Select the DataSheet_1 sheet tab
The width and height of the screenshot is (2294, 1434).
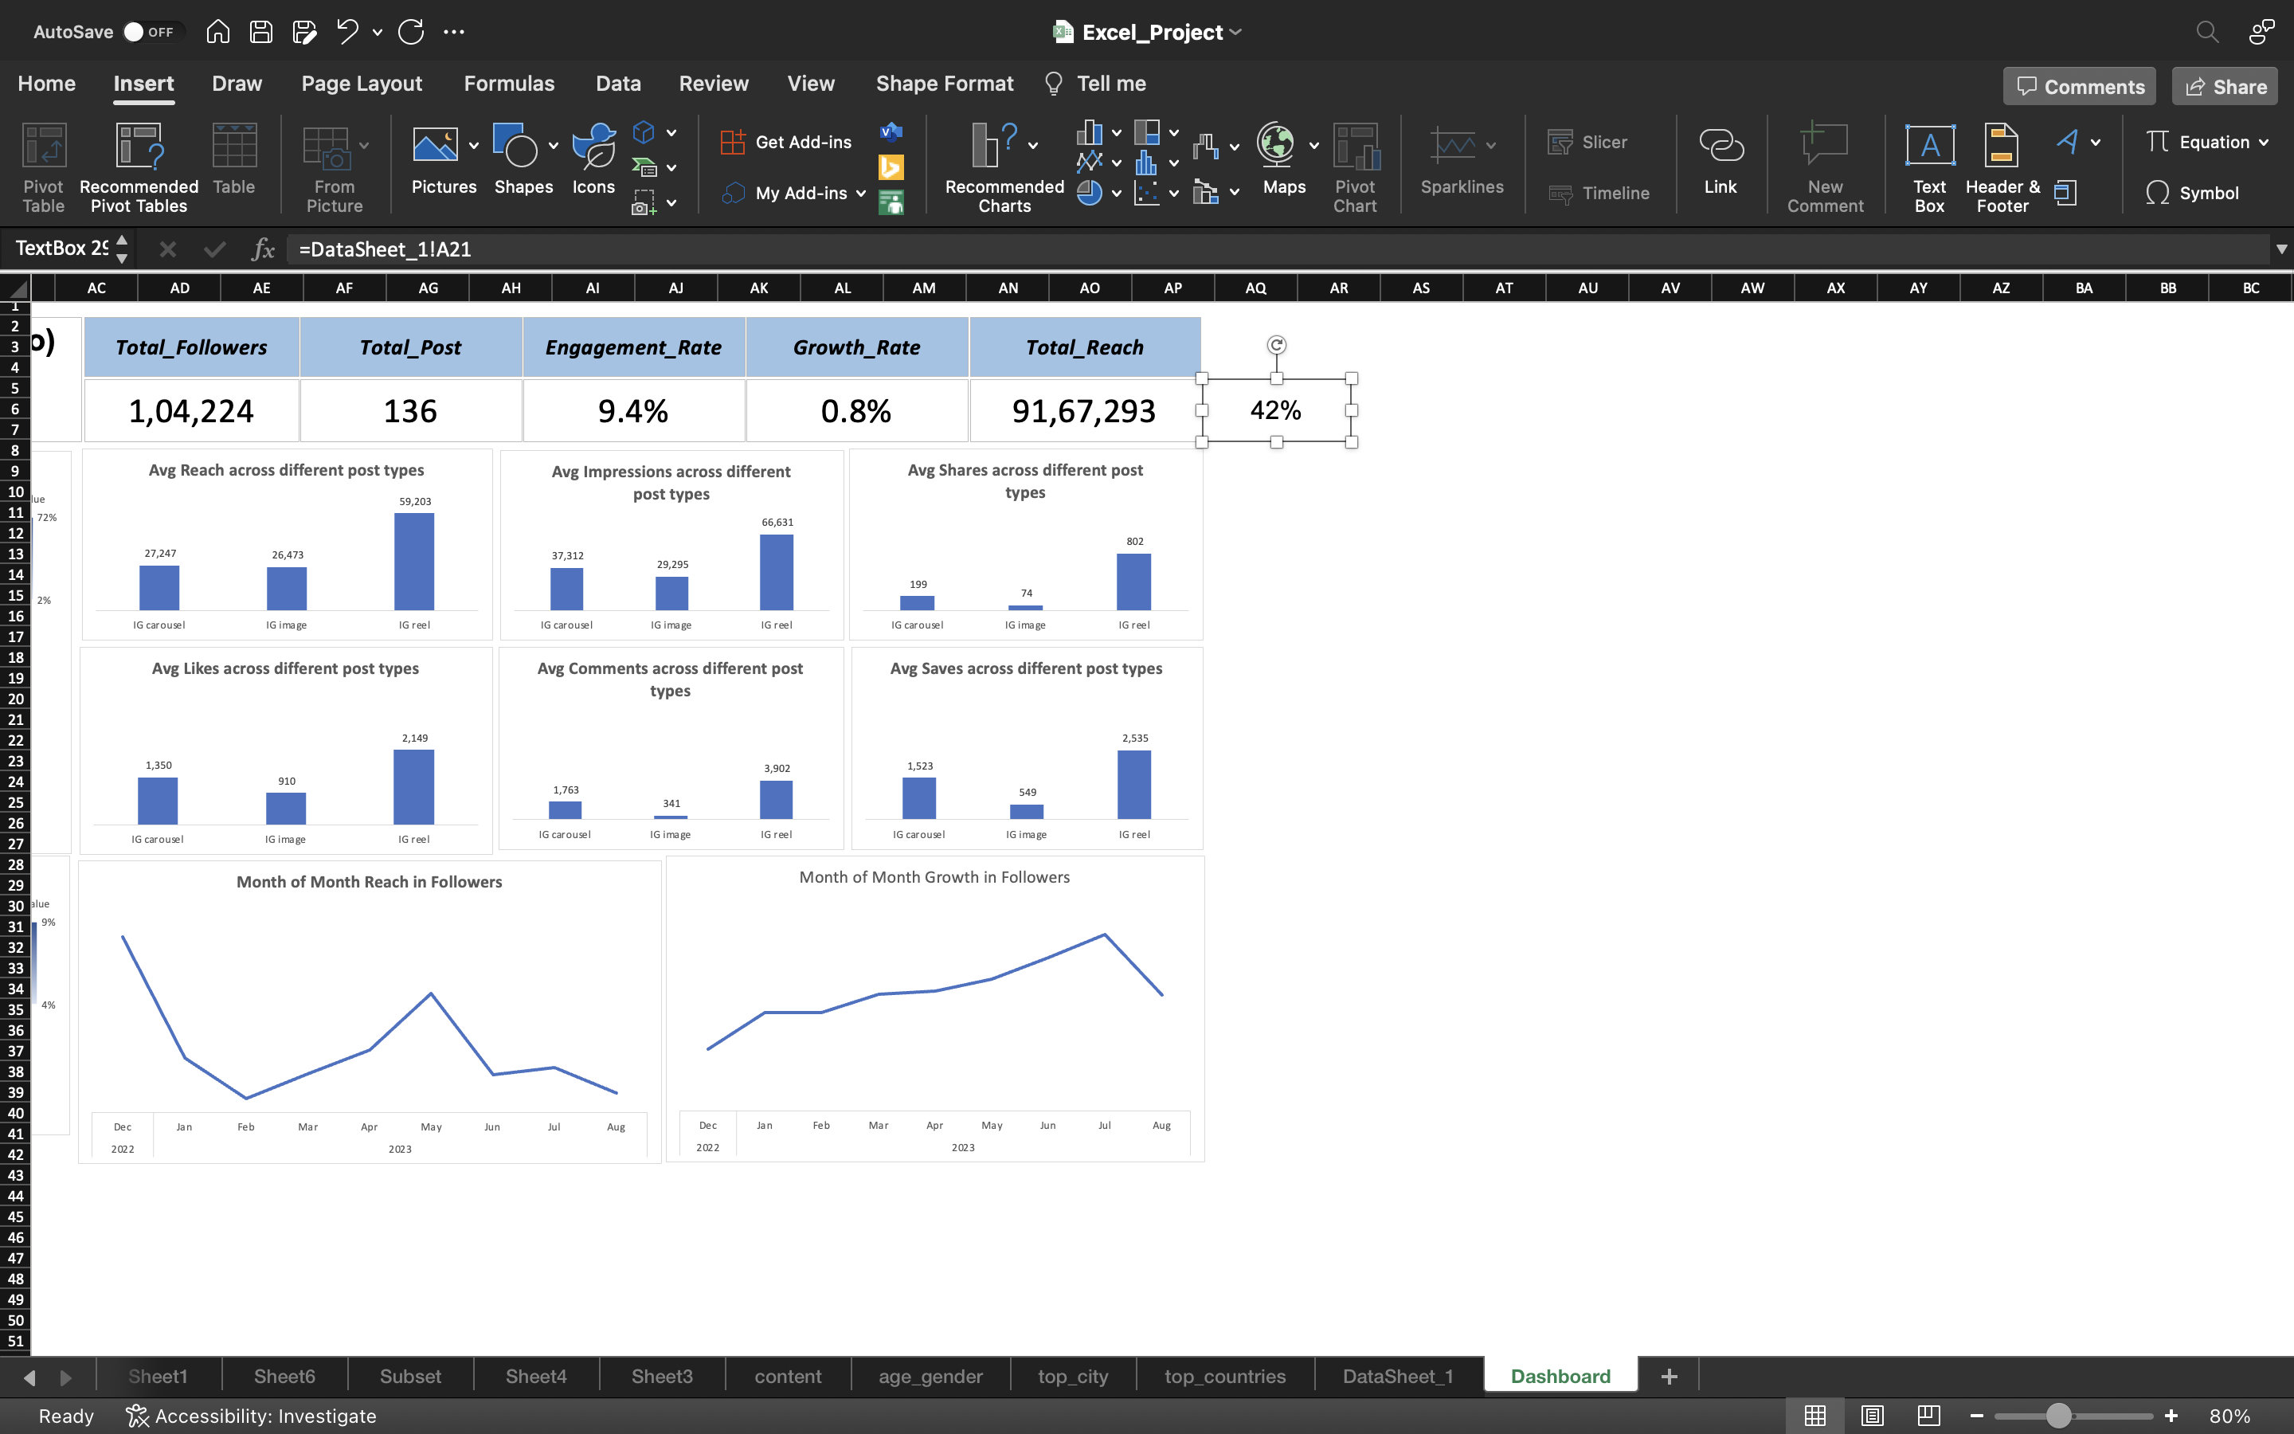1397,1376
